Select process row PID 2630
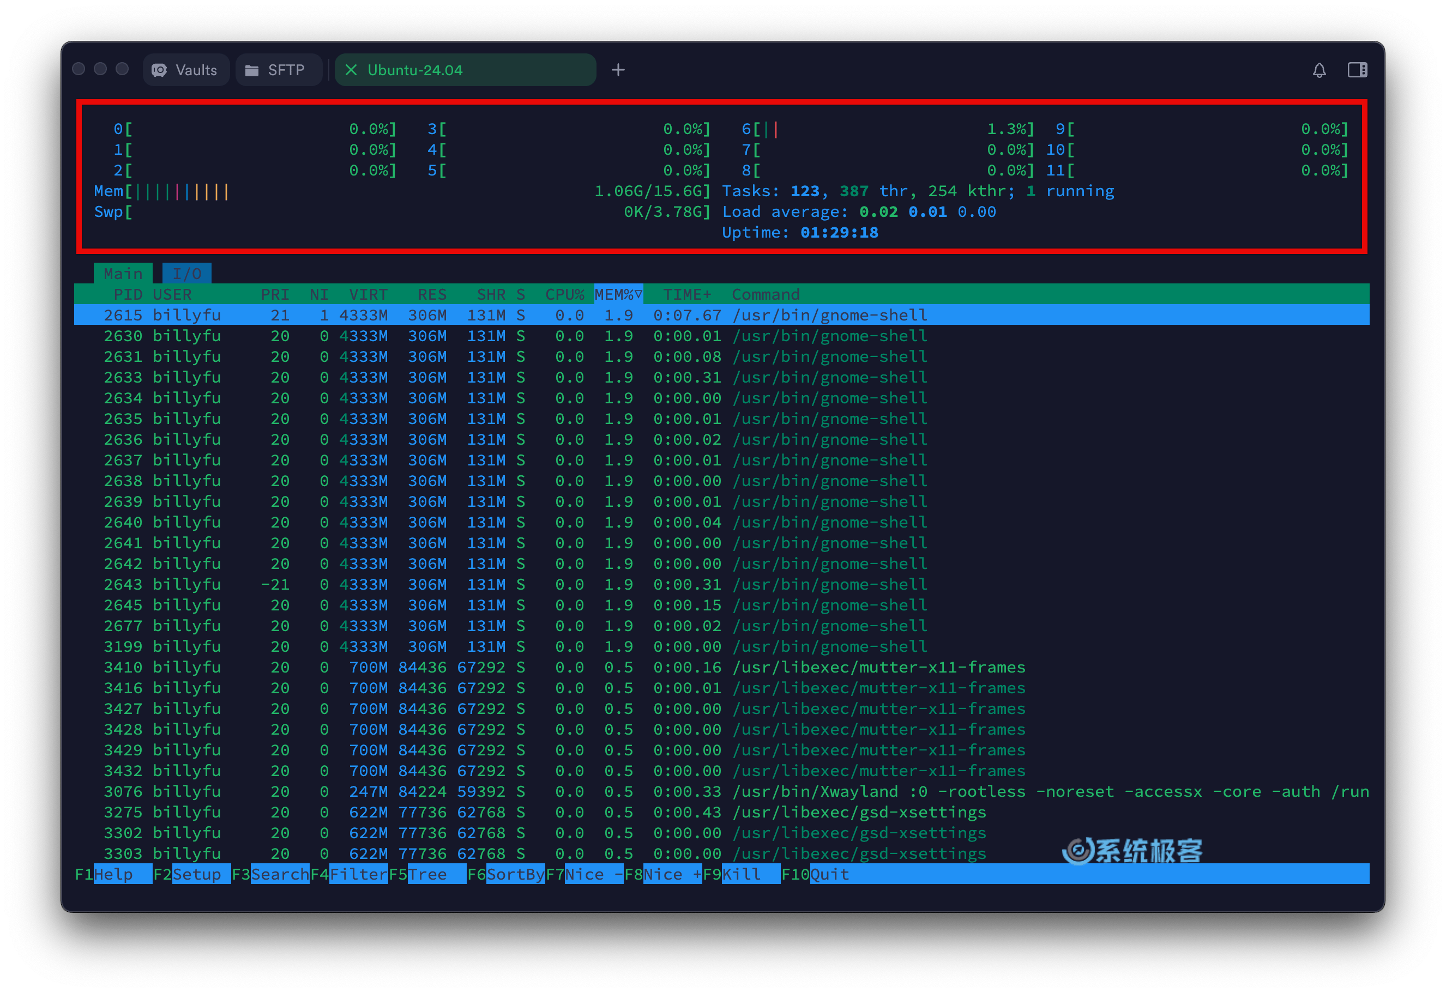This screenshot has width=1446, height=993. click(x=721, y=336)
